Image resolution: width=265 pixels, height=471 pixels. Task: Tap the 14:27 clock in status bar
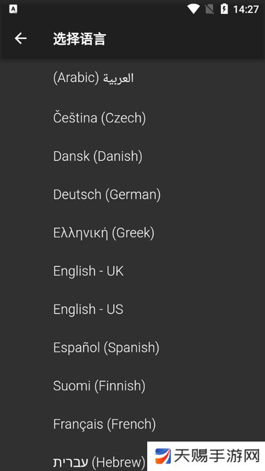[246, 9]
